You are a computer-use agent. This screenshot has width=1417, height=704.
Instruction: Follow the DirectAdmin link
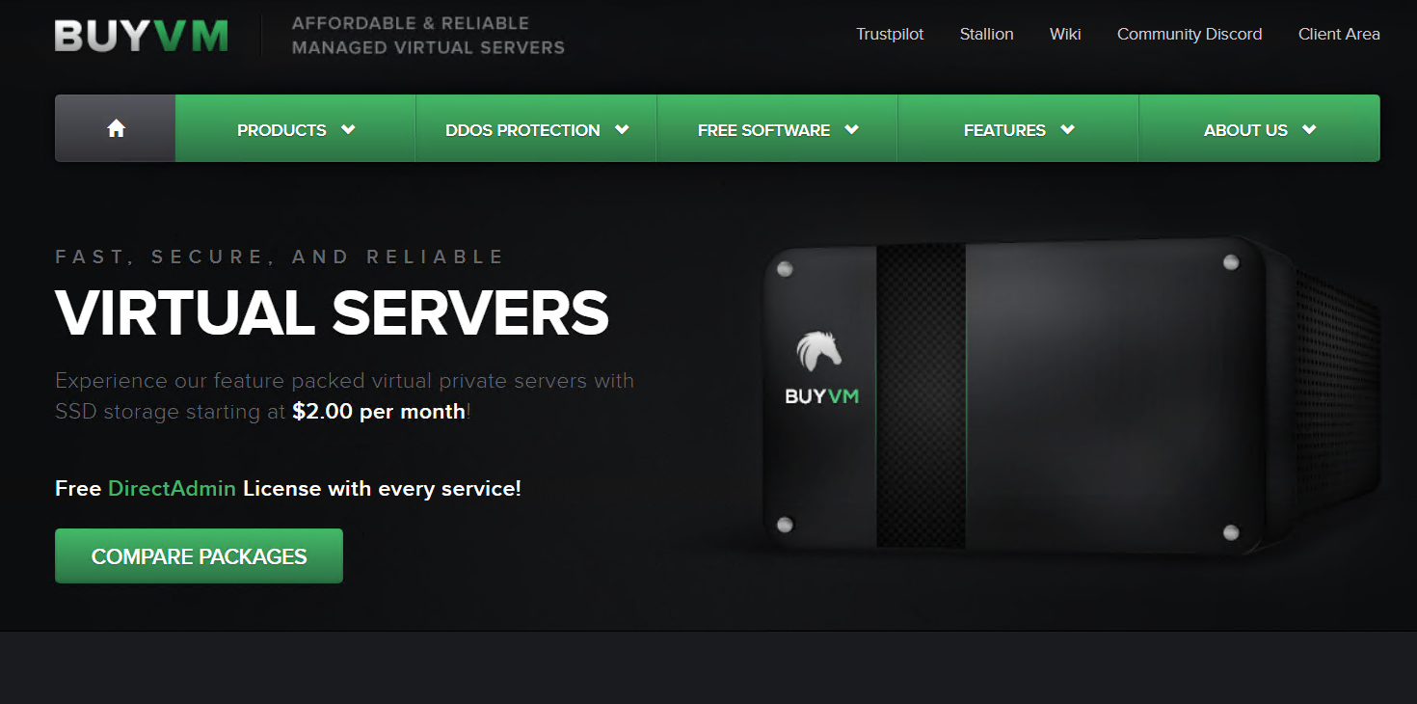point(172,488)
